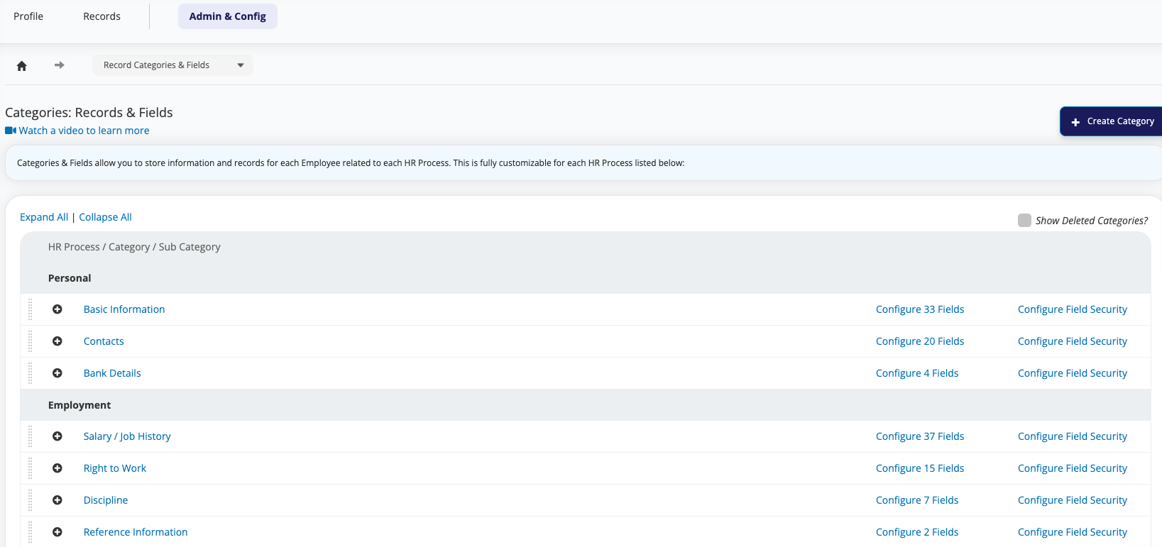Grab the drag handle for Basic Information

[31, 309]
